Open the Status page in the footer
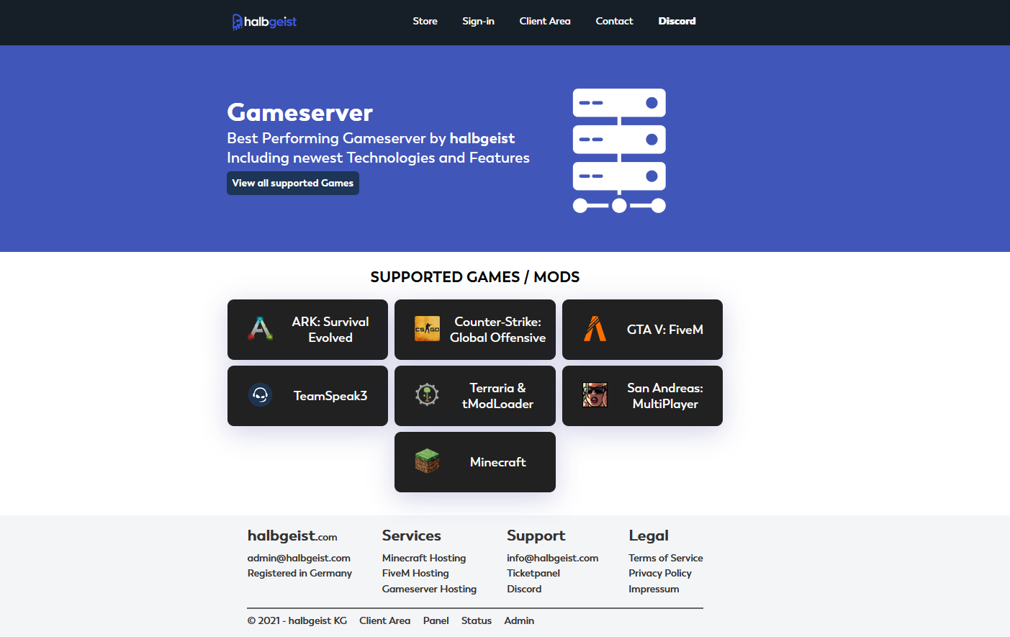This screenshot has width=1010, height=637. coord(477,620)
